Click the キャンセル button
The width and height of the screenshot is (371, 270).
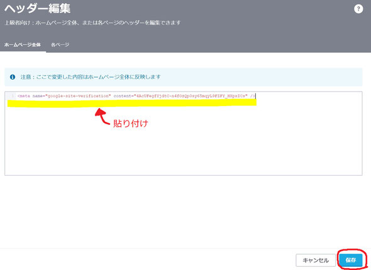[x=316, y=260]
